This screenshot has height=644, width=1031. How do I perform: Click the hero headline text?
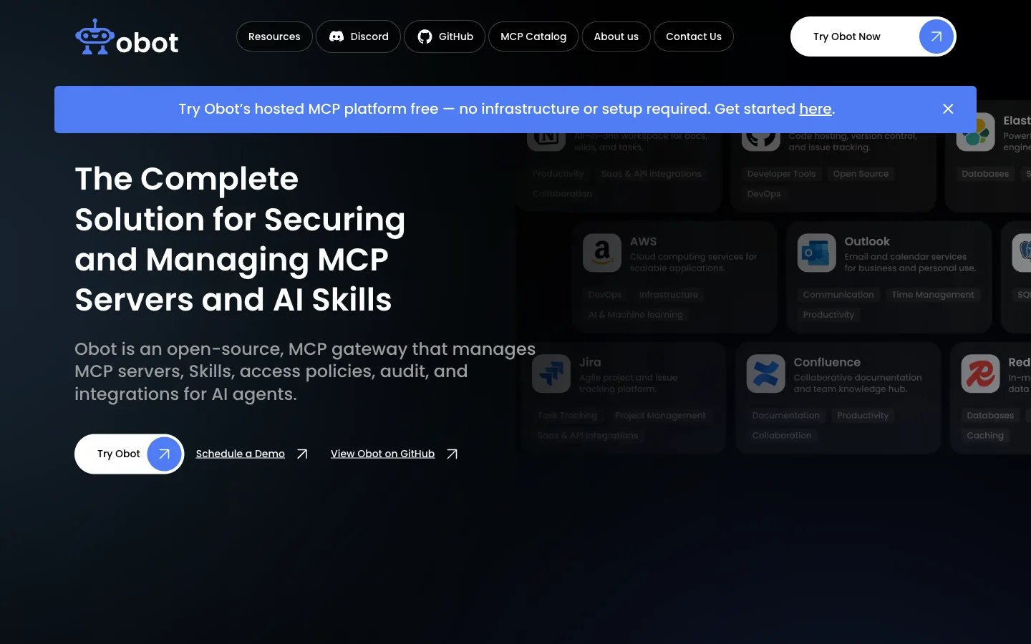pyautogui.click(x=240, y=239)
